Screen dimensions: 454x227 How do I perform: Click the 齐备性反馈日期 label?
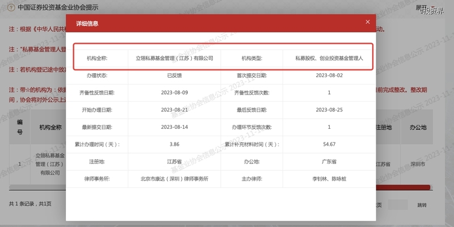(x=97, y=93)
